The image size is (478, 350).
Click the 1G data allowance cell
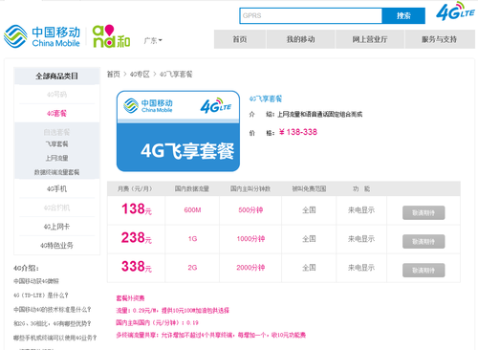click(192, 239)
